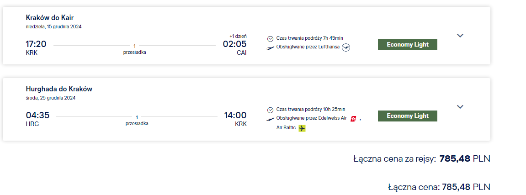
Task: Click the 14:00 KRK arrival time
Action: pos(235,116)
